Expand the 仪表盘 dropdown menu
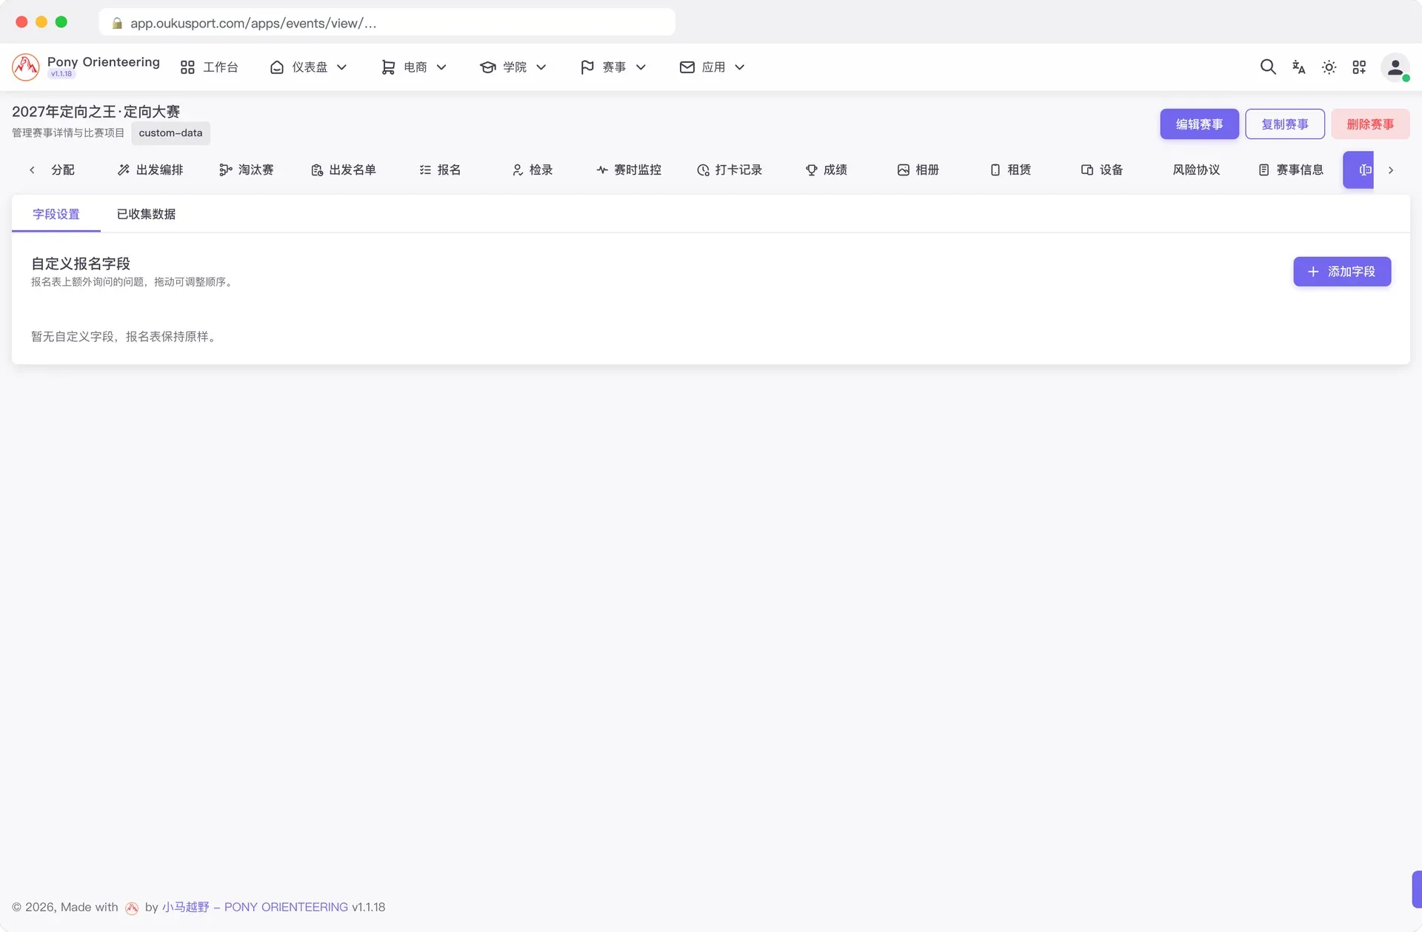Viewport: 1422px width, 932px height. click(308, 67)
